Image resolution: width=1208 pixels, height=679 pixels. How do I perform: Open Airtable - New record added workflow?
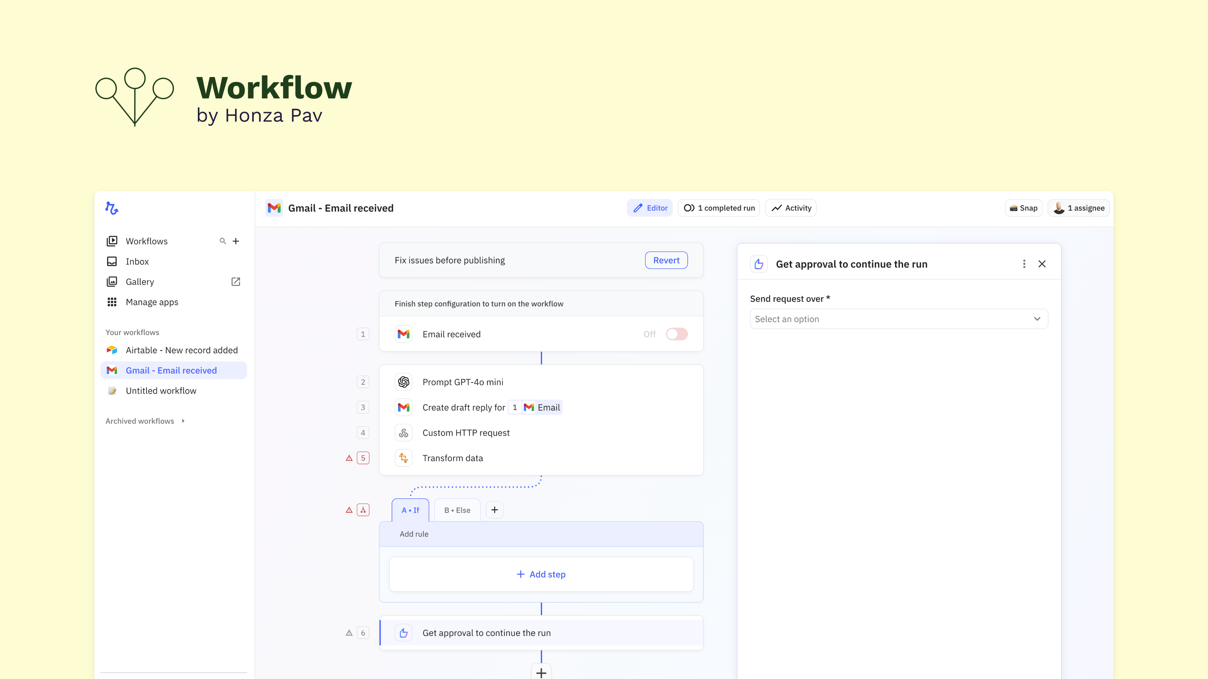click(x=182, y=350)
